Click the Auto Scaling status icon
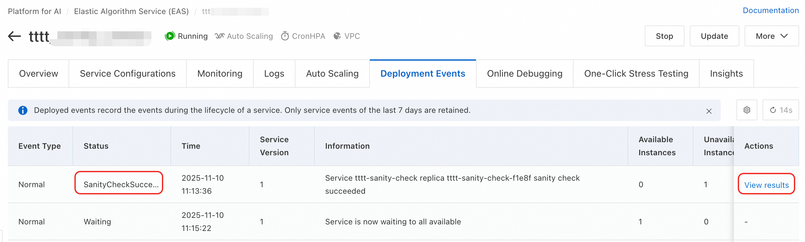The height and width of the screenshot is (242, 805). pos(219,36)
